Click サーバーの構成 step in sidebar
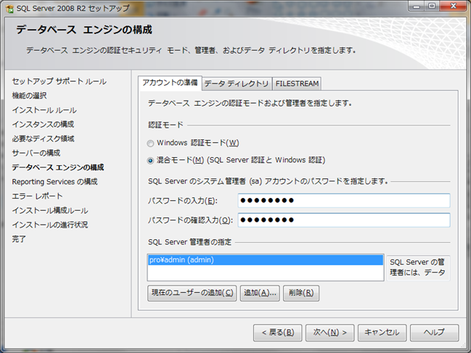The image size is (471, 353). [36, 153]
